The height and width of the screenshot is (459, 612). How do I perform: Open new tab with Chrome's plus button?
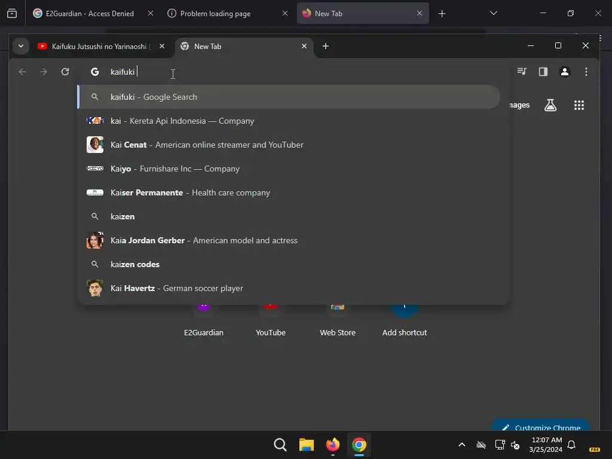pyautogui.click(x=326, y=46)
